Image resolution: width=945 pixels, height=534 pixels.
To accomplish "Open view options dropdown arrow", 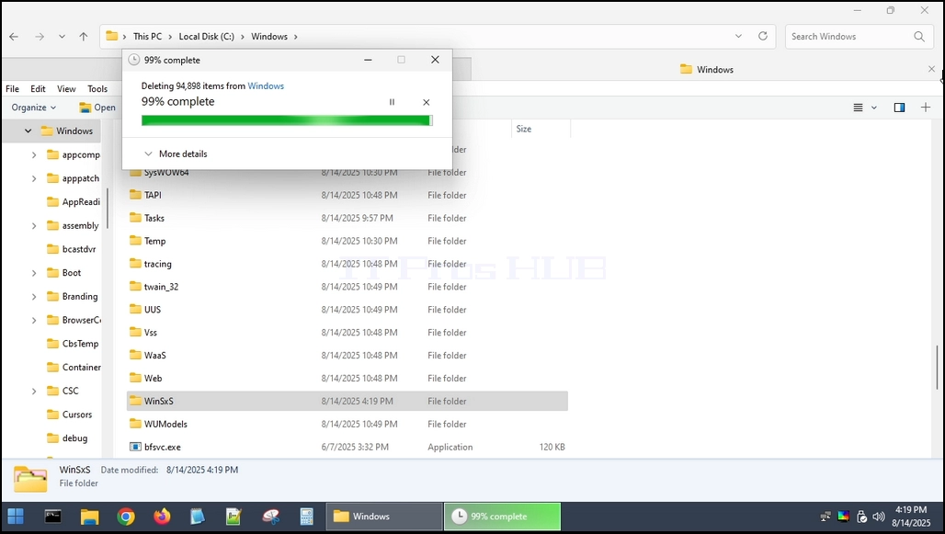I will pos(874,108).
